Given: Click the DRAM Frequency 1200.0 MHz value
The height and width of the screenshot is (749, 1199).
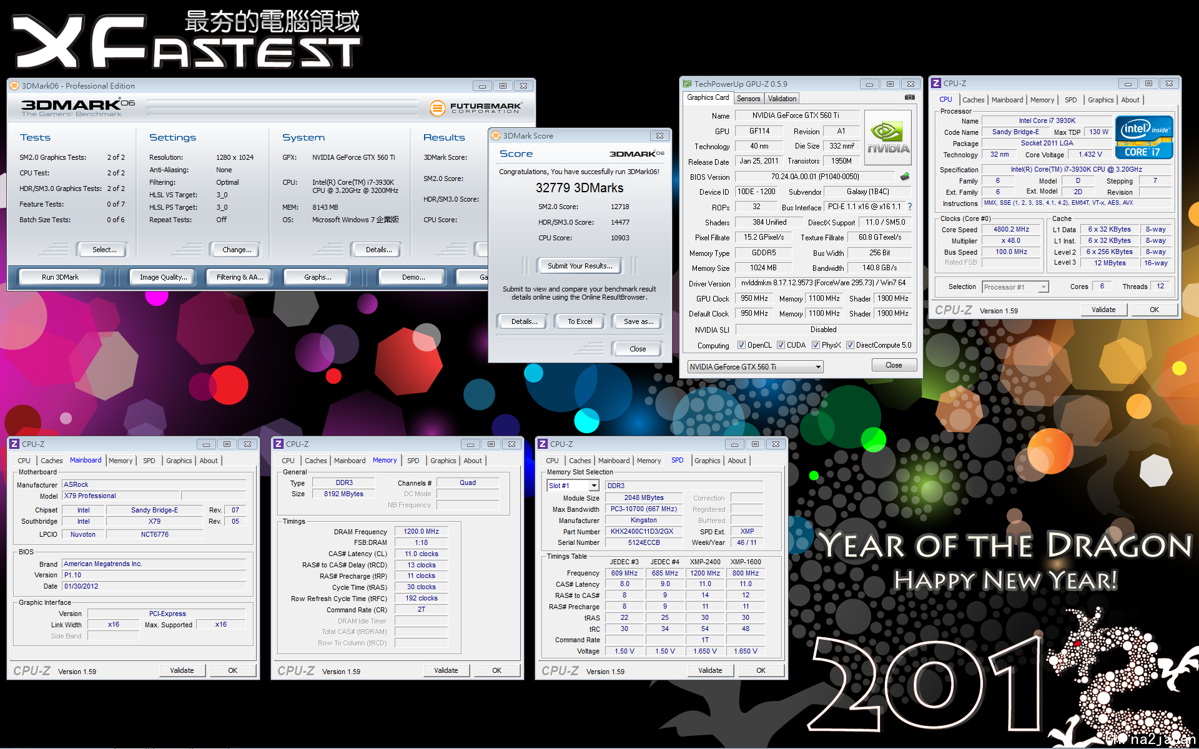Looking at the screenshot, I should click(421, 532).
